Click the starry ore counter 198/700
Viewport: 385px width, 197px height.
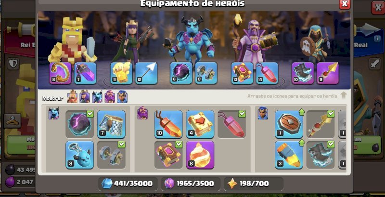(254, 184)
